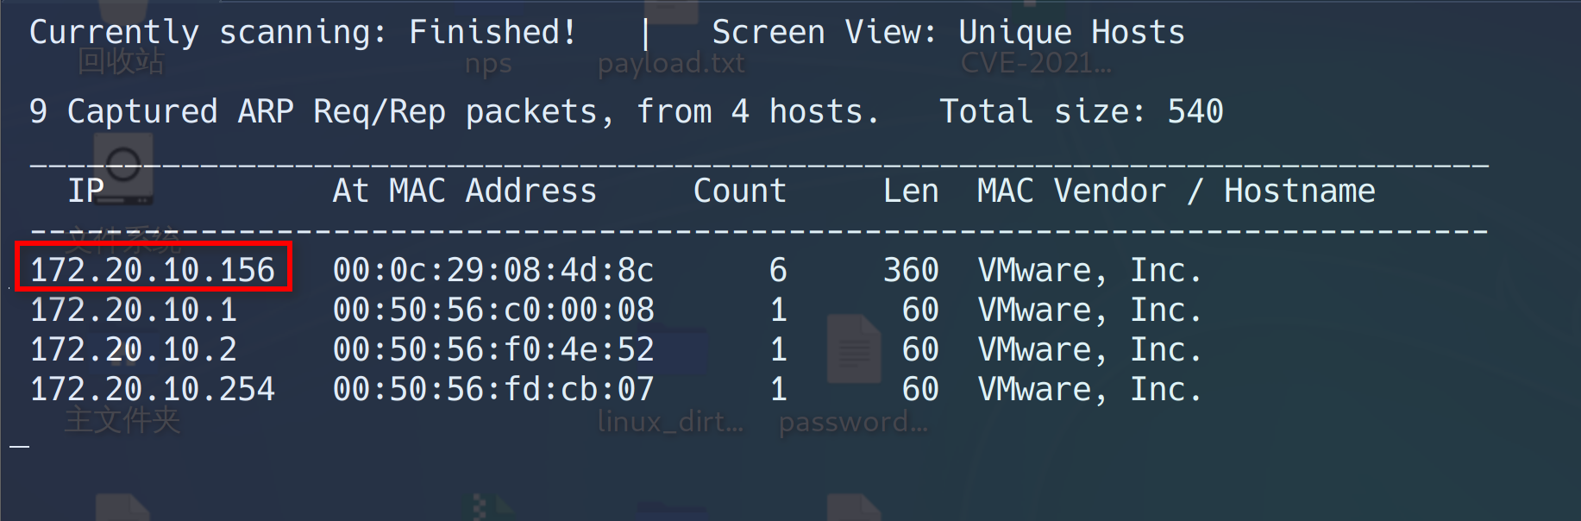This screenshot has height=521, width=1581.
Task: Select the payload.txt desktop file
Action: coord(671,63)
